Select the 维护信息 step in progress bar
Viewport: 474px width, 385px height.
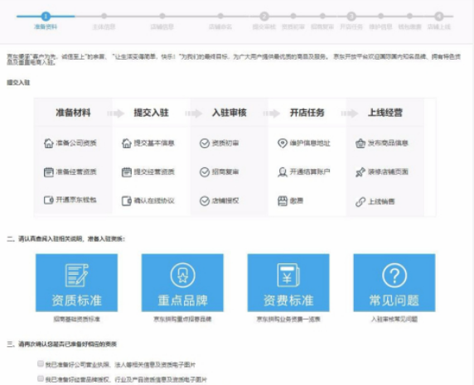[x=381, y=16]
